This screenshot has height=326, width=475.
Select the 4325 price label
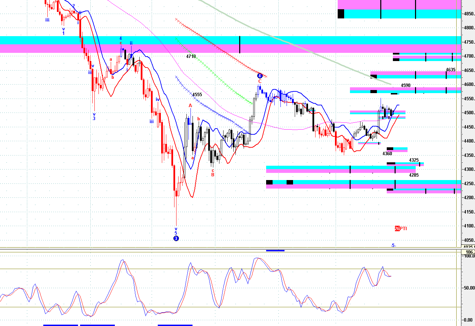coord(414,160)
